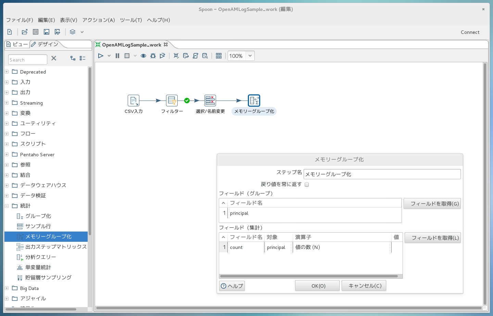Save the transformation with the disk icon
The width and height of the screenshot is (493, 316).
[47, 32]
